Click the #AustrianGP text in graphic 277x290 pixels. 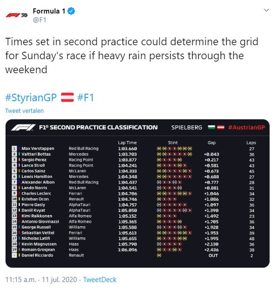coord(247,127)
